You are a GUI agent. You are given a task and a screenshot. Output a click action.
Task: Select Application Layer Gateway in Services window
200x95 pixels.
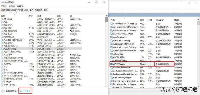[146, 47]
